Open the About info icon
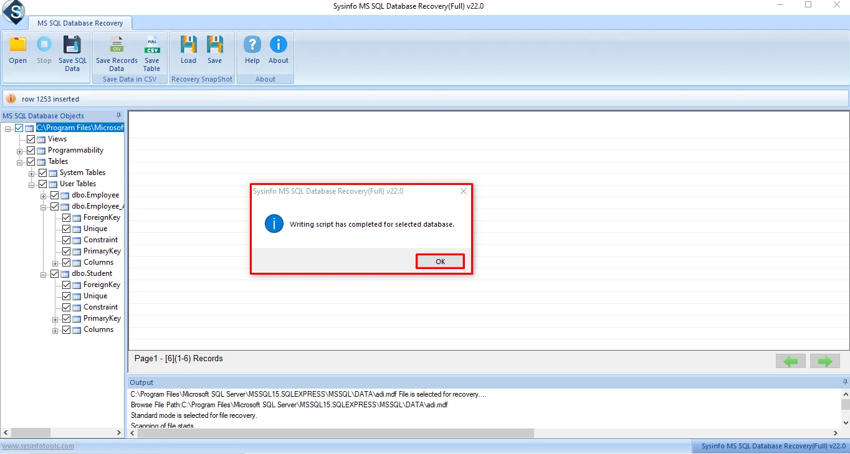 coord(279,45)
